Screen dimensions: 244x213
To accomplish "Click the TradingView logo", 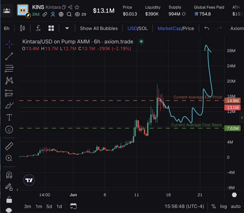I will point(29,180).
